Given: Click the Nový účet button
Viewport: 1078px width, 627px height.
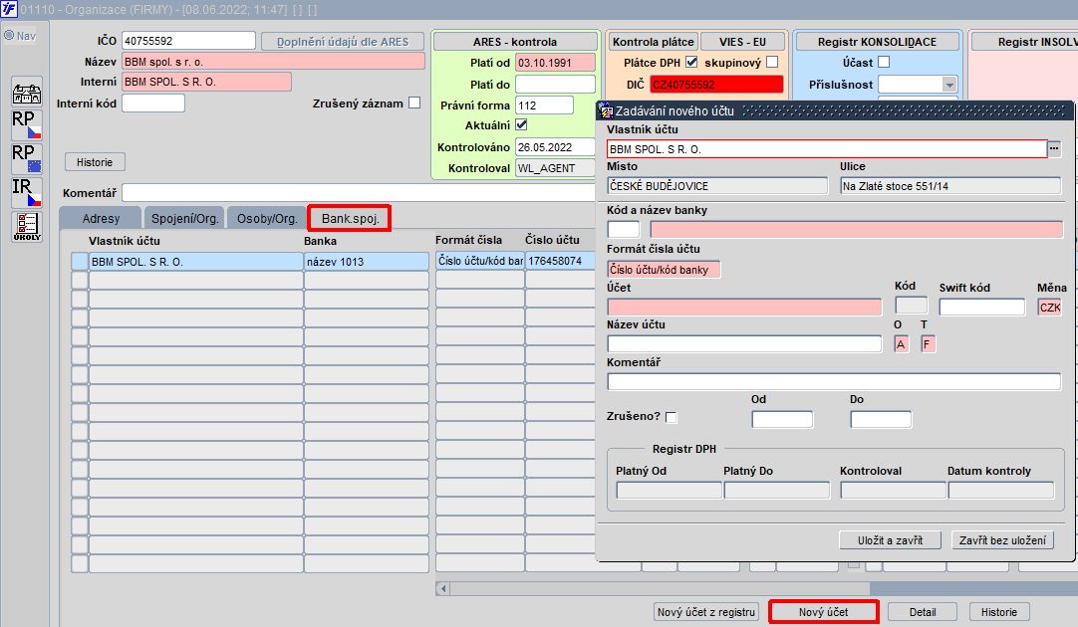Looking at the screenshot, I should pyautogui.click(x=824, y=612).
